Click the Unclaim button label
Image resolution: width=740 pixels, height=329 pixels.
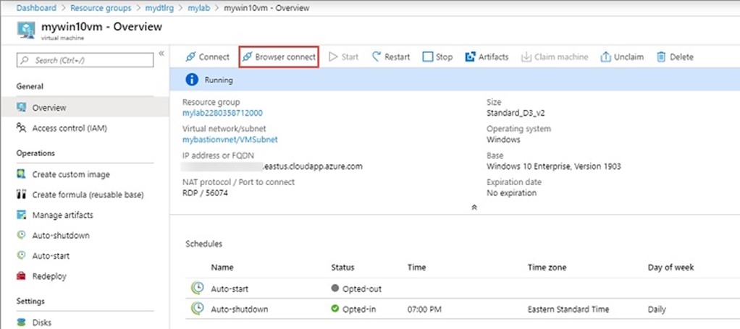pyautogui.click(x=628, y=57)
